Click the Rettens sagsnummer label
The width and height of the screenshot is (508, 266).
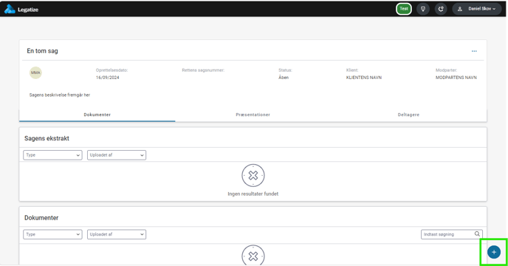pos(203,70)
